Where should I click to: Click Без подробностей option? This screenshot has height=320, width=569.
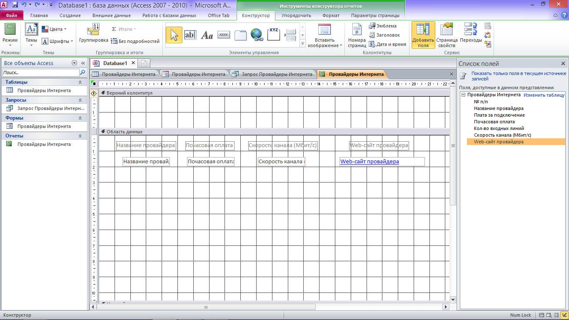(135, 41)
